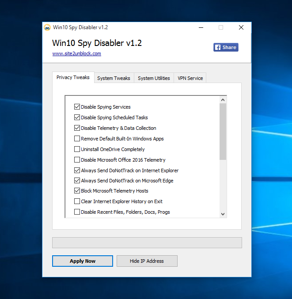Click the scroll up arrow in list
This screenshot has height=299, width=292.
pyautogui.click(x=223, y=100)
